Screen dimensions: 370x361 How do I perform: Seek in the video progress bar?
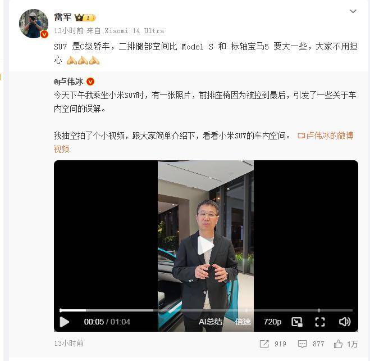click(x=206, y=310)
